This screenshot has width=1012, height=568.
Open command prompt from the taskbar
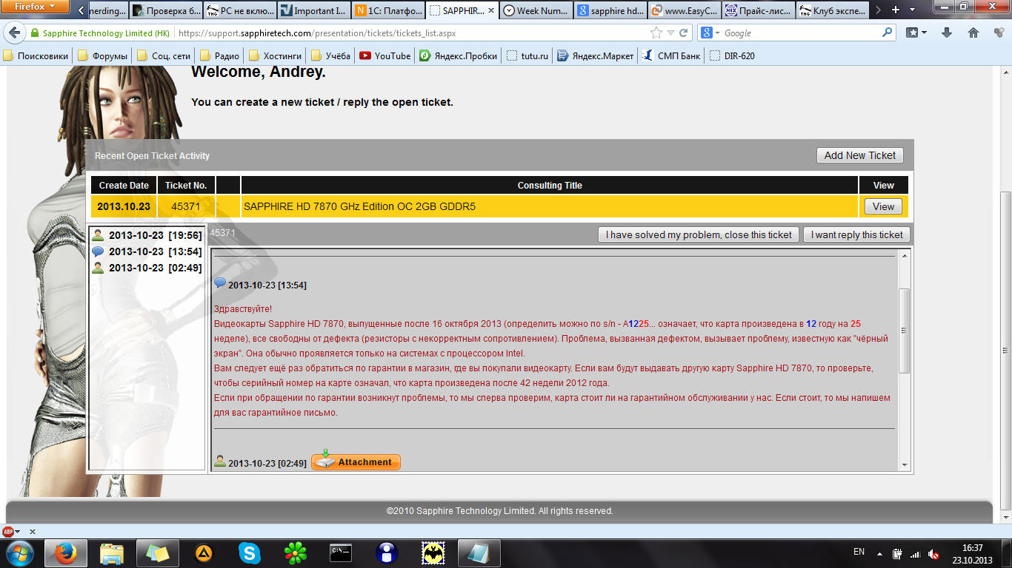341,552
